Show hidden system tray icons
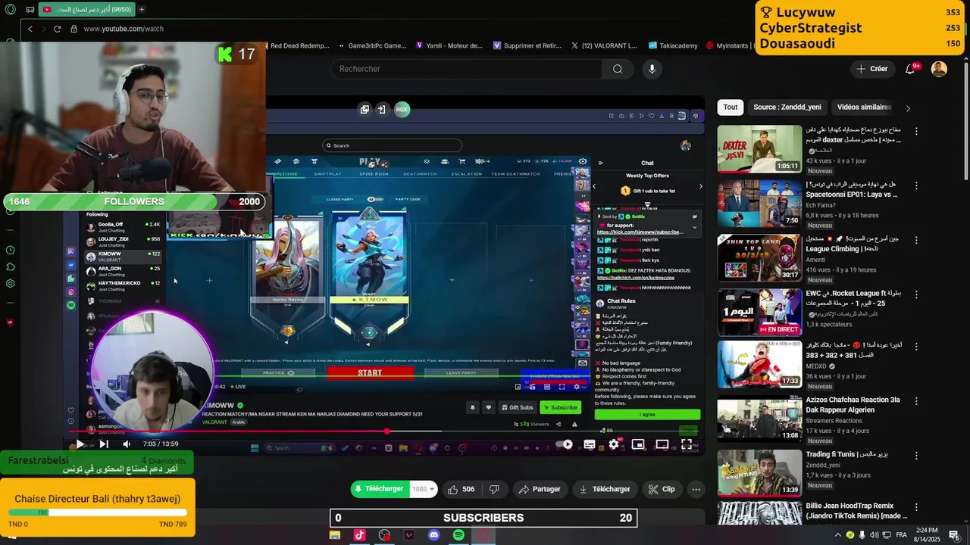The height and width of the screenshot is (545, 970). pos(837,535)
